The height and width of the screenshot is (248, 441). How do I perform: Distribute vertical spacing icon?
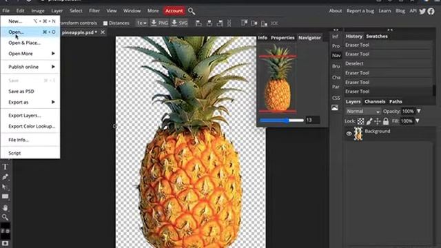pos(229,23)
